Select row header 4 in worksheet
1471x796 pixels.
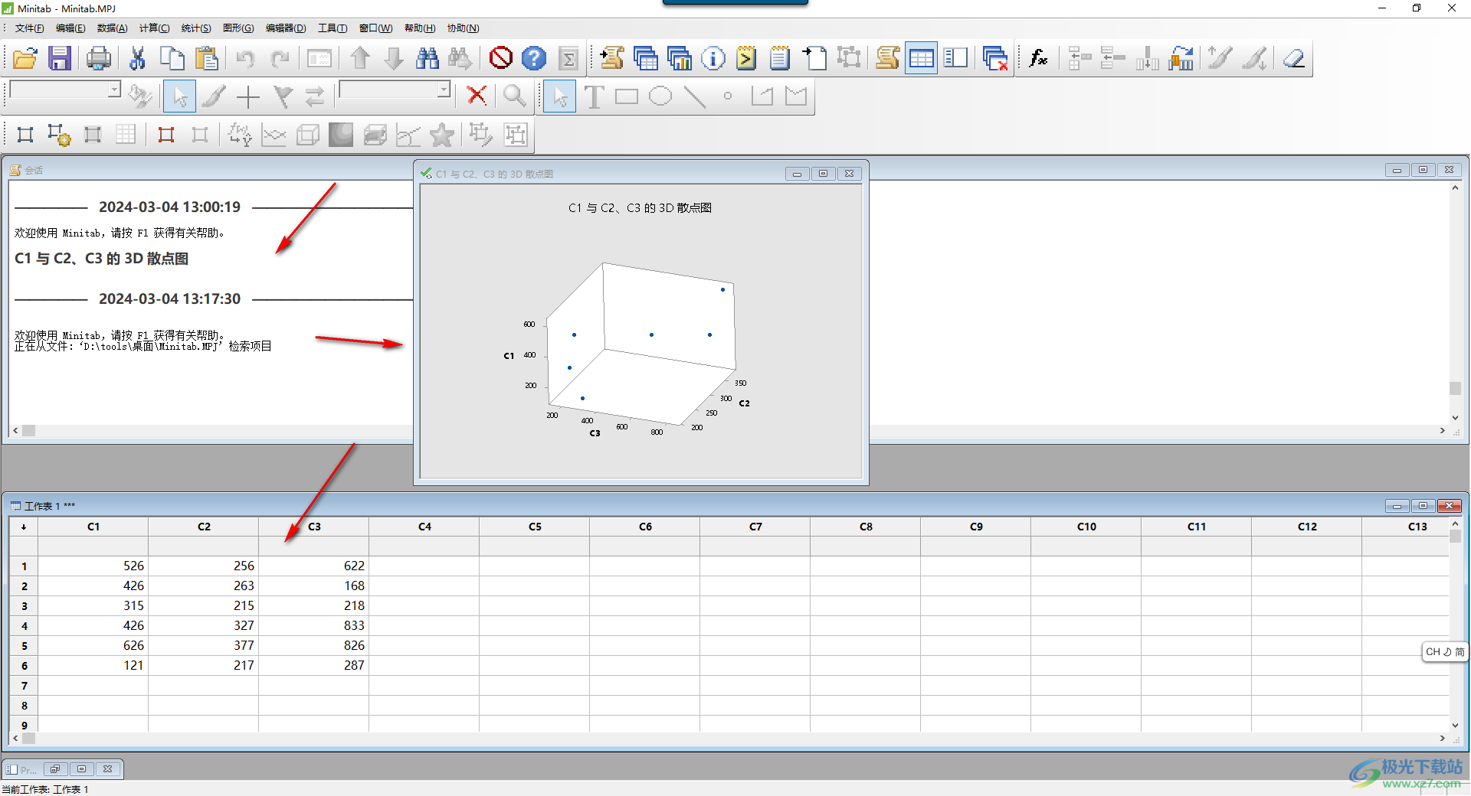[x=24, y=625]
